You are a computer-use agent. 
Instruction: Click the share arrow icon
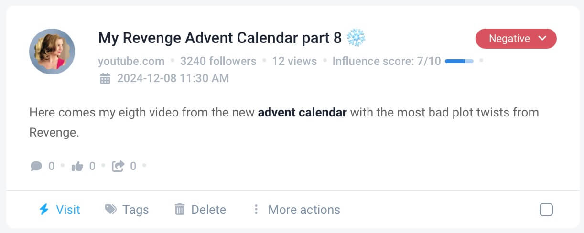click(x=118, y=166)
